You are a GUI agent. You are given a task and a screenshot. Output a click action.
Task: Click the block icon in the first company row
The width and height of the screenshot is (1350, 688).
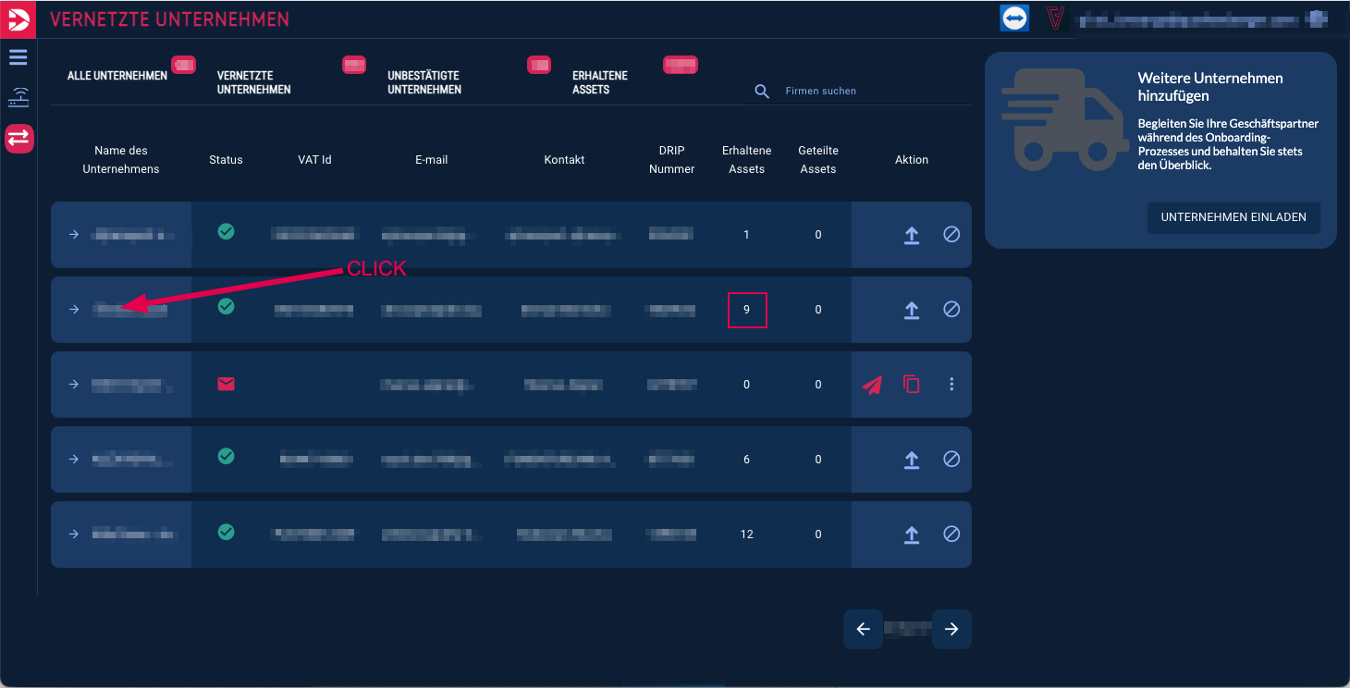tap(951, 235)
